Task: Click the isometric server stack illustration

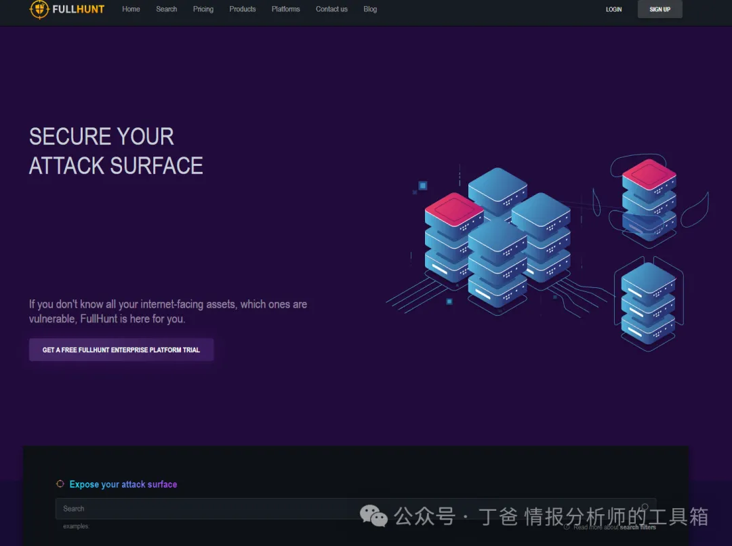Action: pyautogui.click(x=547, y=252)
